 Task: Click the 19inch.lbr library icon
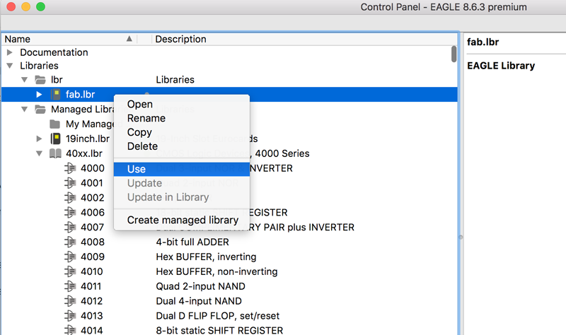(x=55, y=139)
